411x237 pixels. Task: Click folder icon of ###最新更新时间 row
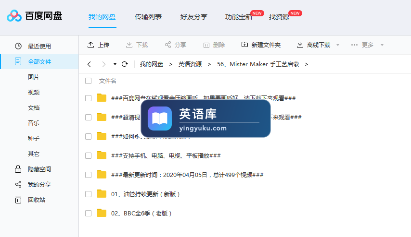[102, 175]
